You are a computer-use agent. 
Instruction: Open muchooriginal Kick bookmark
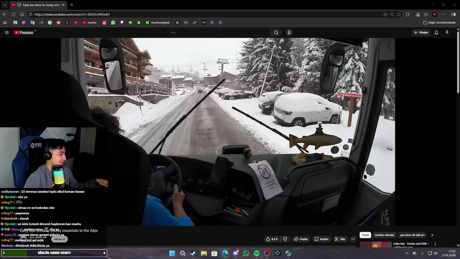[x=157, y=22]
